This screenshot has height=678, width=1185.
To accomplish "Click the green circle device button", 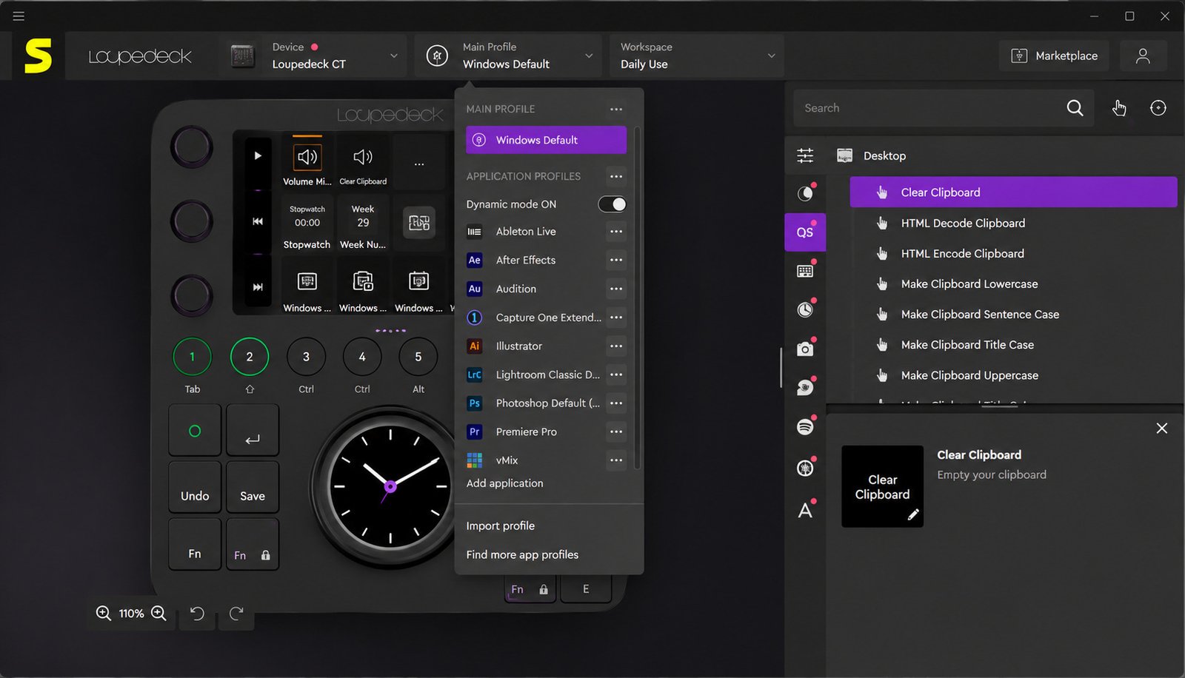I will pos(195,430).
